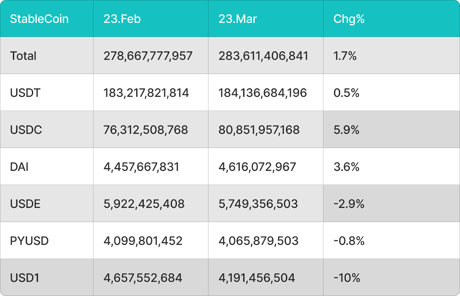
Task: Click USDT 23.Mar value 184,136,684,196
Action: (x=262, y=93)
